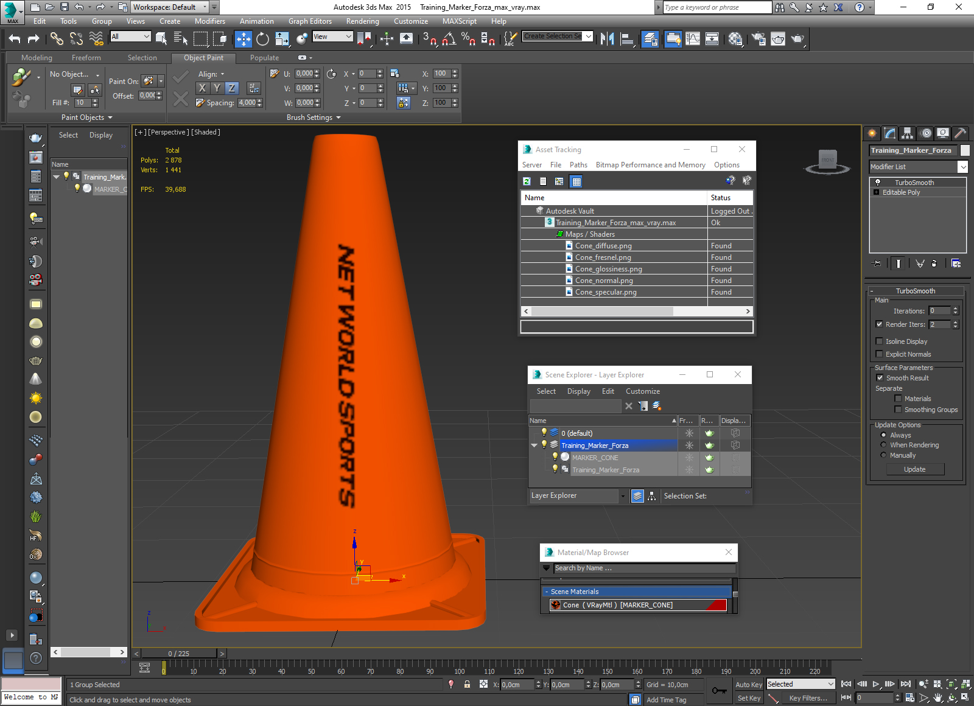Image resolution: width=974 pixels, height=706 pixels.
Task: Select the Manually update option
Action: [x=884, y=455]
